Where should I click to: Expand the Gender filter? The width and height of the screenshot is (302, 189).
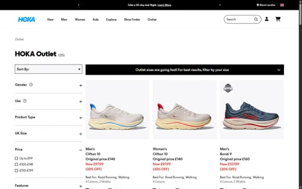click(81, 85)
